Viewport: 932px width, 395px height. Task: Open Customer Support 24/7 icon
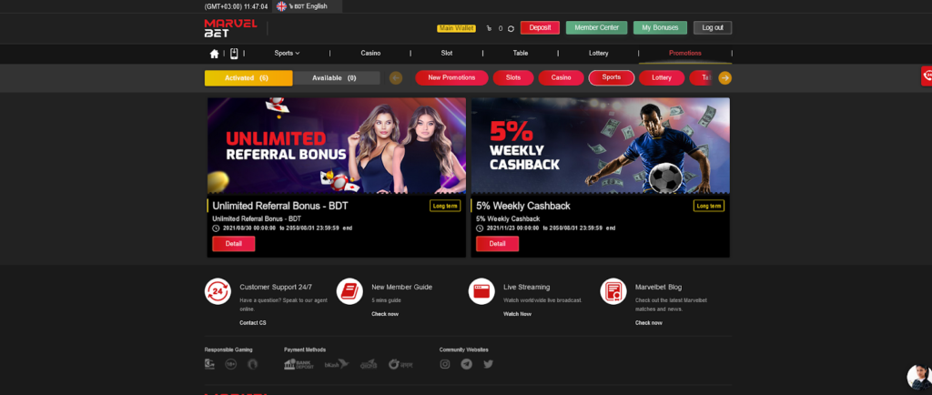[x=218, y=291]
